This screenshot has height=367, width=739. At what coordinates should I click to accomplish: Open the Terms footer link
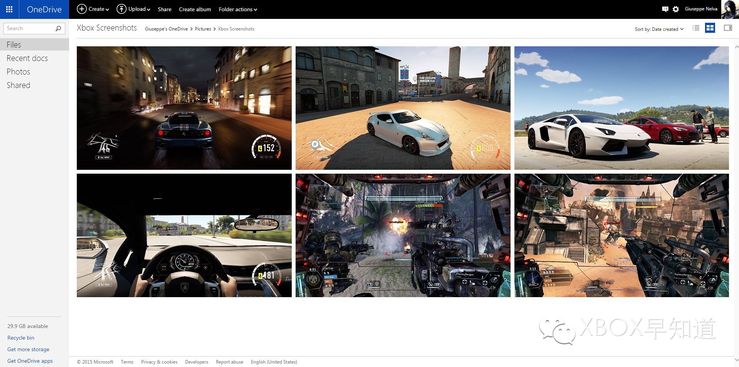click(127, 362)
